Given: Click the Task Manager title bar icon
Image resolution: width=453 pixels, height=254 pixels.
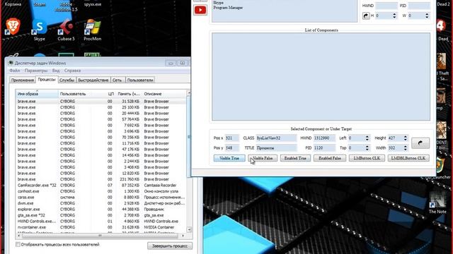Looking at the screenshot, I should tap(11, 63).
